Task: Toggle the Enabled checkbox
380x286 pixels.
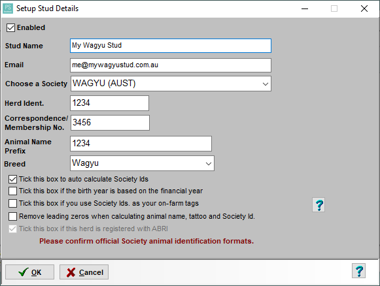Action: click(10, 27)
